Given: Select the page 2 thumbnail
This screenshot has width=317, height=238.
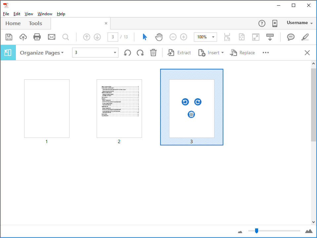Looking at the screenshot, I should (119, 108).
